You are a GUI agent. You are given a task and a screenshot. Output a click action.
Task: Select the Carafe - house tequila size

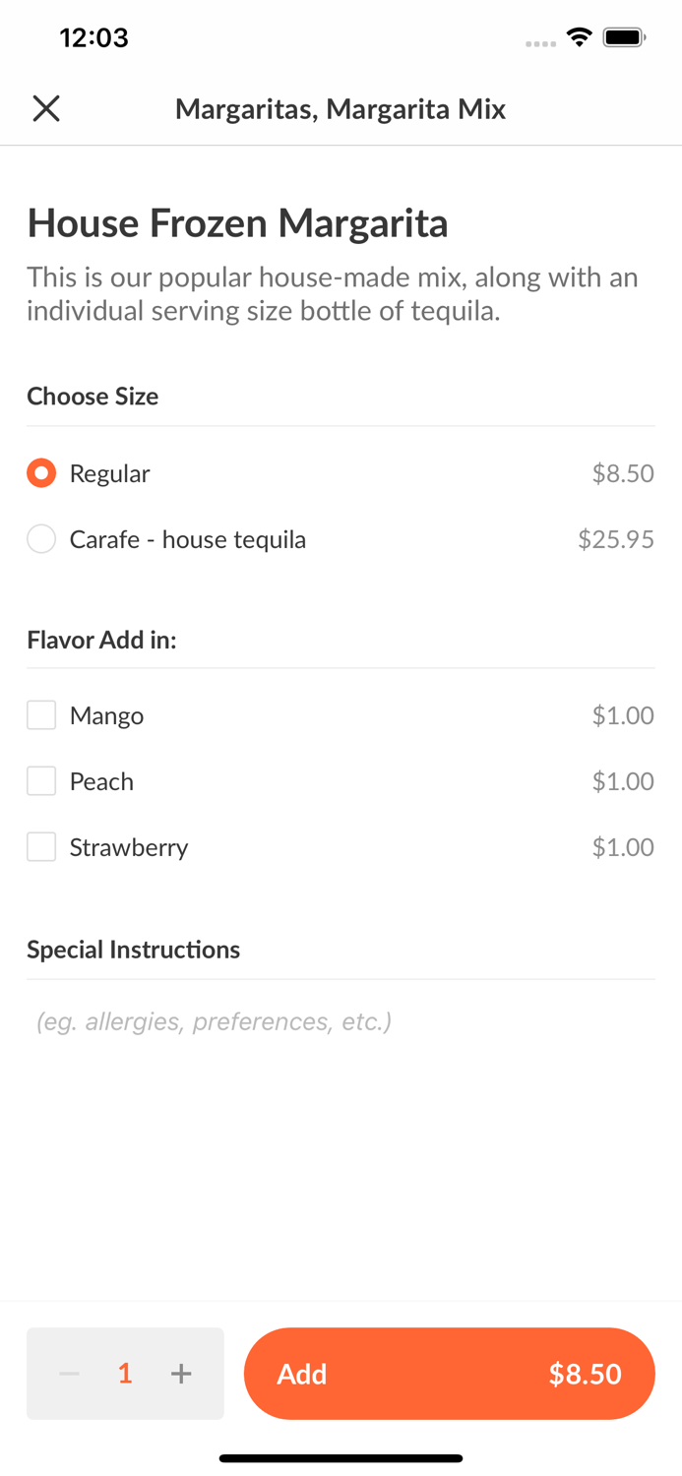(40, 539)
